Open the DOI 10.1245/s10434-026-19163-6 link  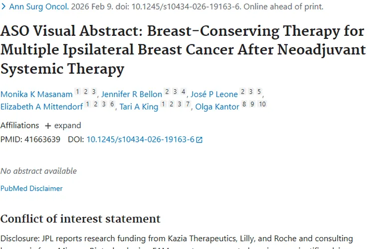pos(140,140)
